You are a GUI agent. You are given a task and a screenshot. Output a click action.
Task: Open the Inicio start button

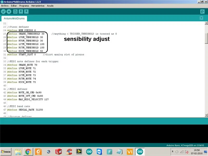click(x=6, y=152)
